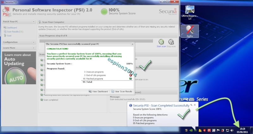This screenshot has height=134, width=253.
Task: Click the Show desktop strip beside the clock
Action: (251, 130)
